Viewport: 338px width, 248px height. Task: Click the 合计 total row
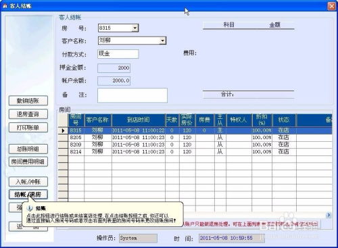[x=249, y=95]
